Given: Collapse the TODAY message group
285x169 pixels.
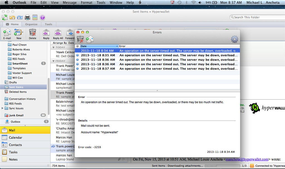Looking at the screenshot, I should 53,47.
